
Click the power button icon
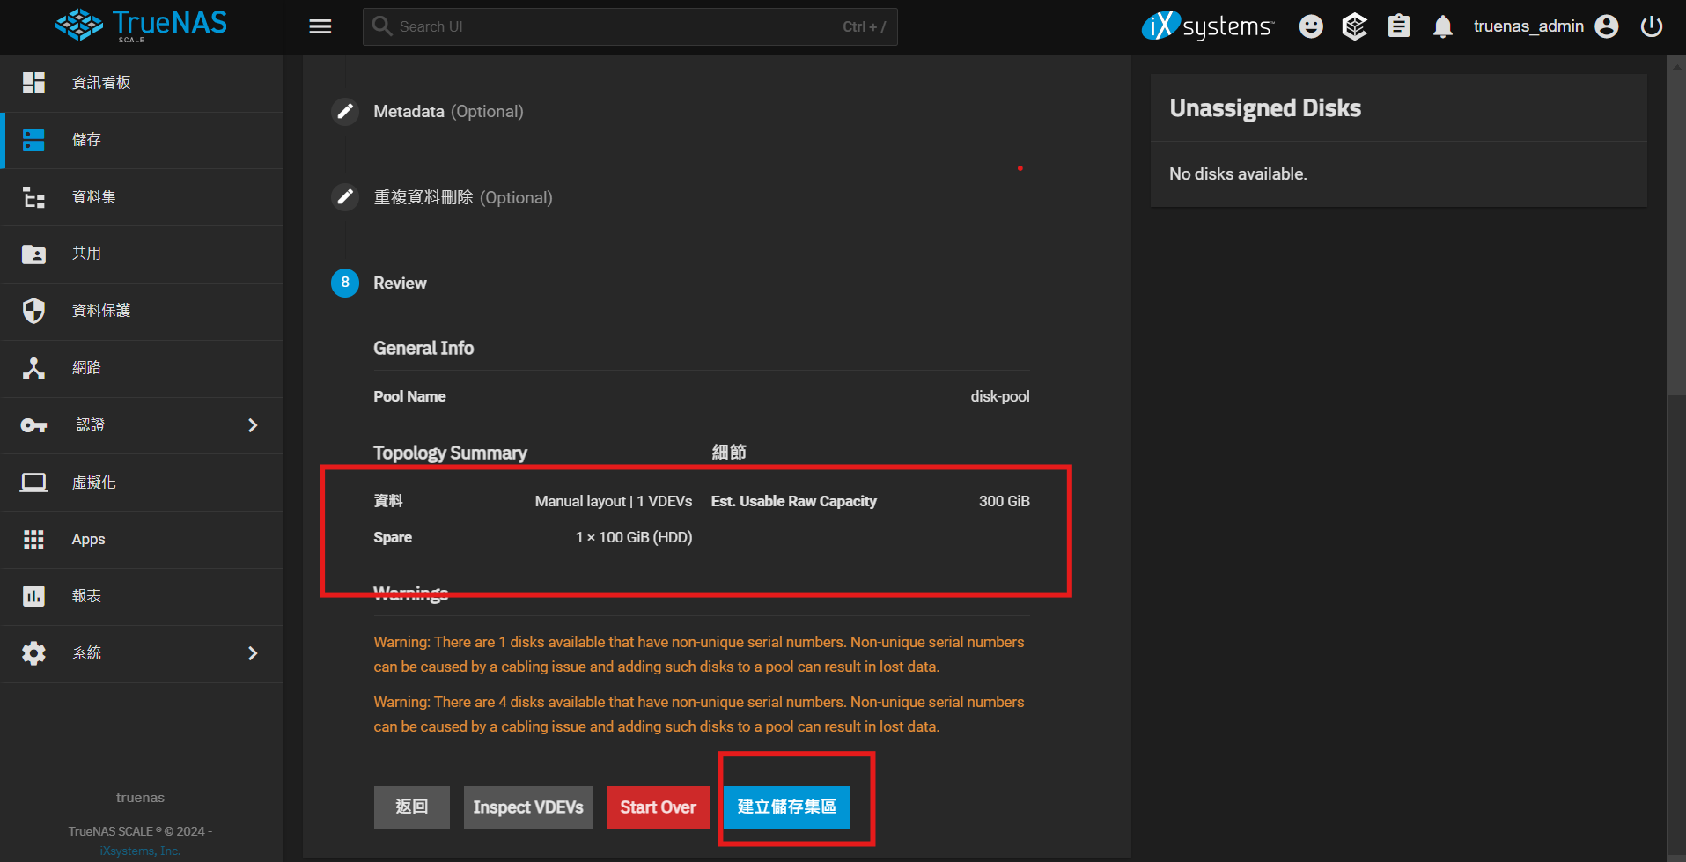[1652, 26]
